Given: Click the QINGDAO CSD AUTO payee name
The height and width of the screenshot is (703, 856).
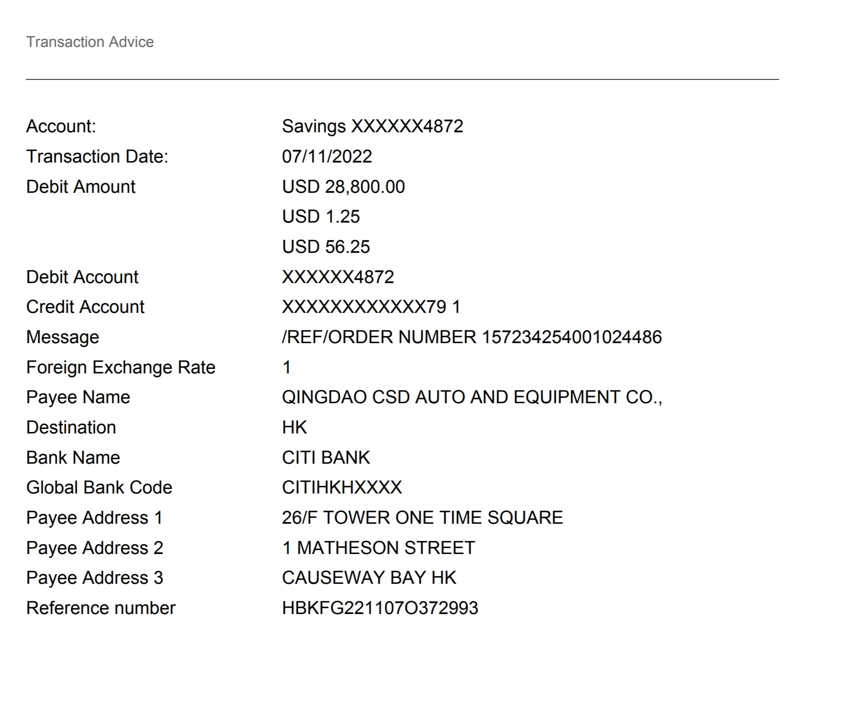Looking at the screenshot, I should point(471,397).
